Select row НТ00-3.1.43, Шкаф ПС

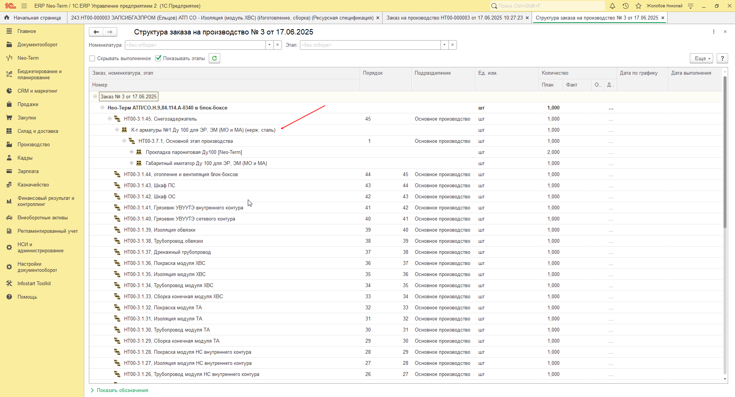(406, 186)
